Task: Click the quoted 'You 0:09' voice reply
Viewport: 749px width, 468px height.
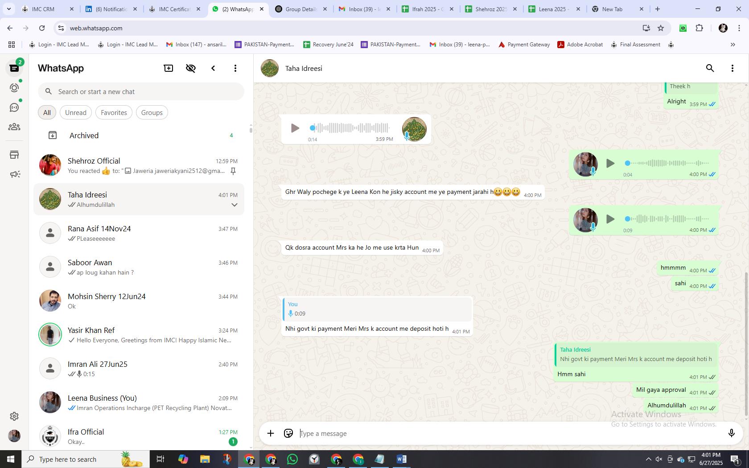Action: click(378, 309)
